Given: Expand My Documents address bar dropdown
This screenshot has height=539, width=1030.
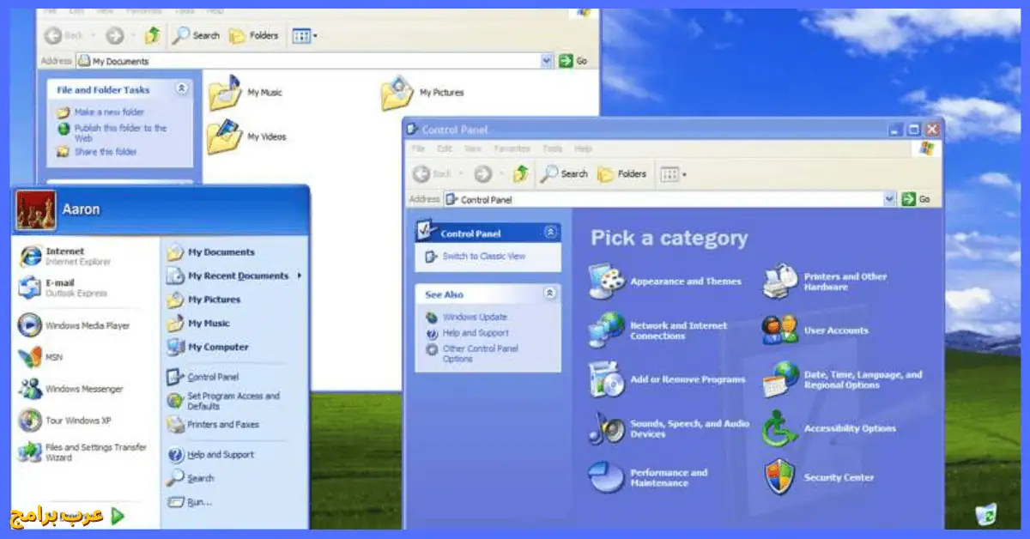Looking at the screenshot, I should coord(547,61).
